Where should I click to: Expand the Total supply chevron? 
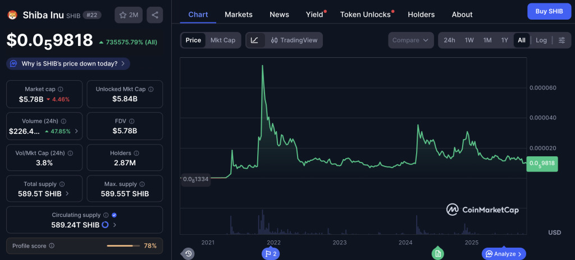pos(67,194)
